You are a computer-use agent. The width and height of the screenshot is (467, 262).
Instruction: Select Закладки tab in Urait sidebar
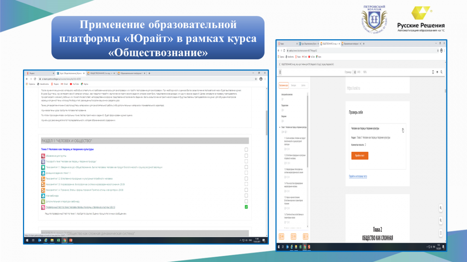(293, 85)
